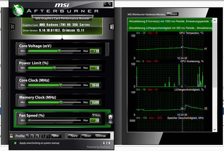Click the Fan Speed slider handle

[30, 120]
